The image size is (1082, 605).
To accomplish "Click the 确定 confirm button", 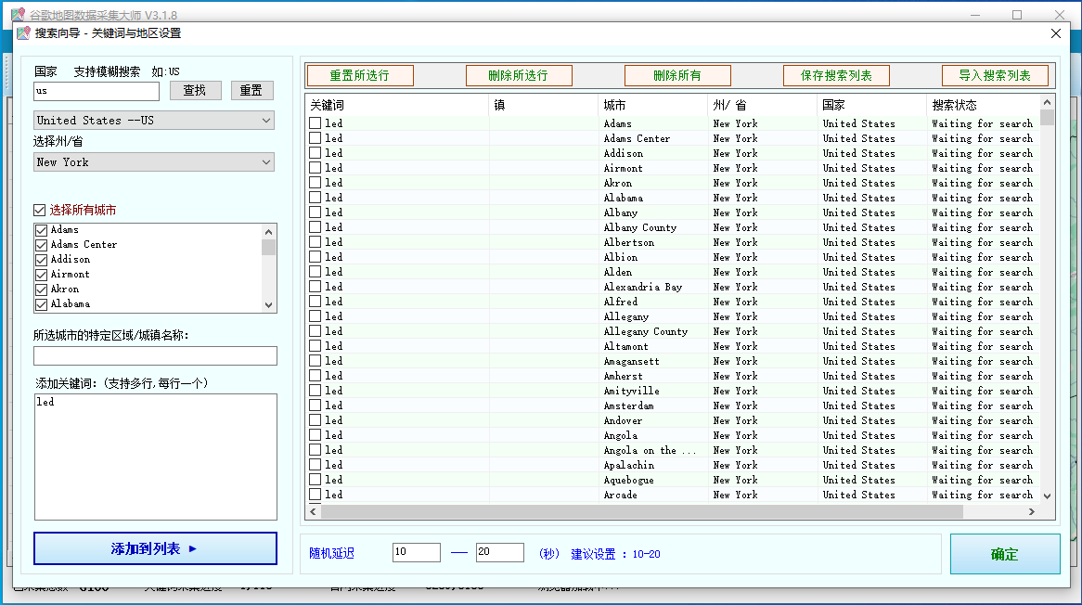I will pyautogui.click(x=1004, y=554).
